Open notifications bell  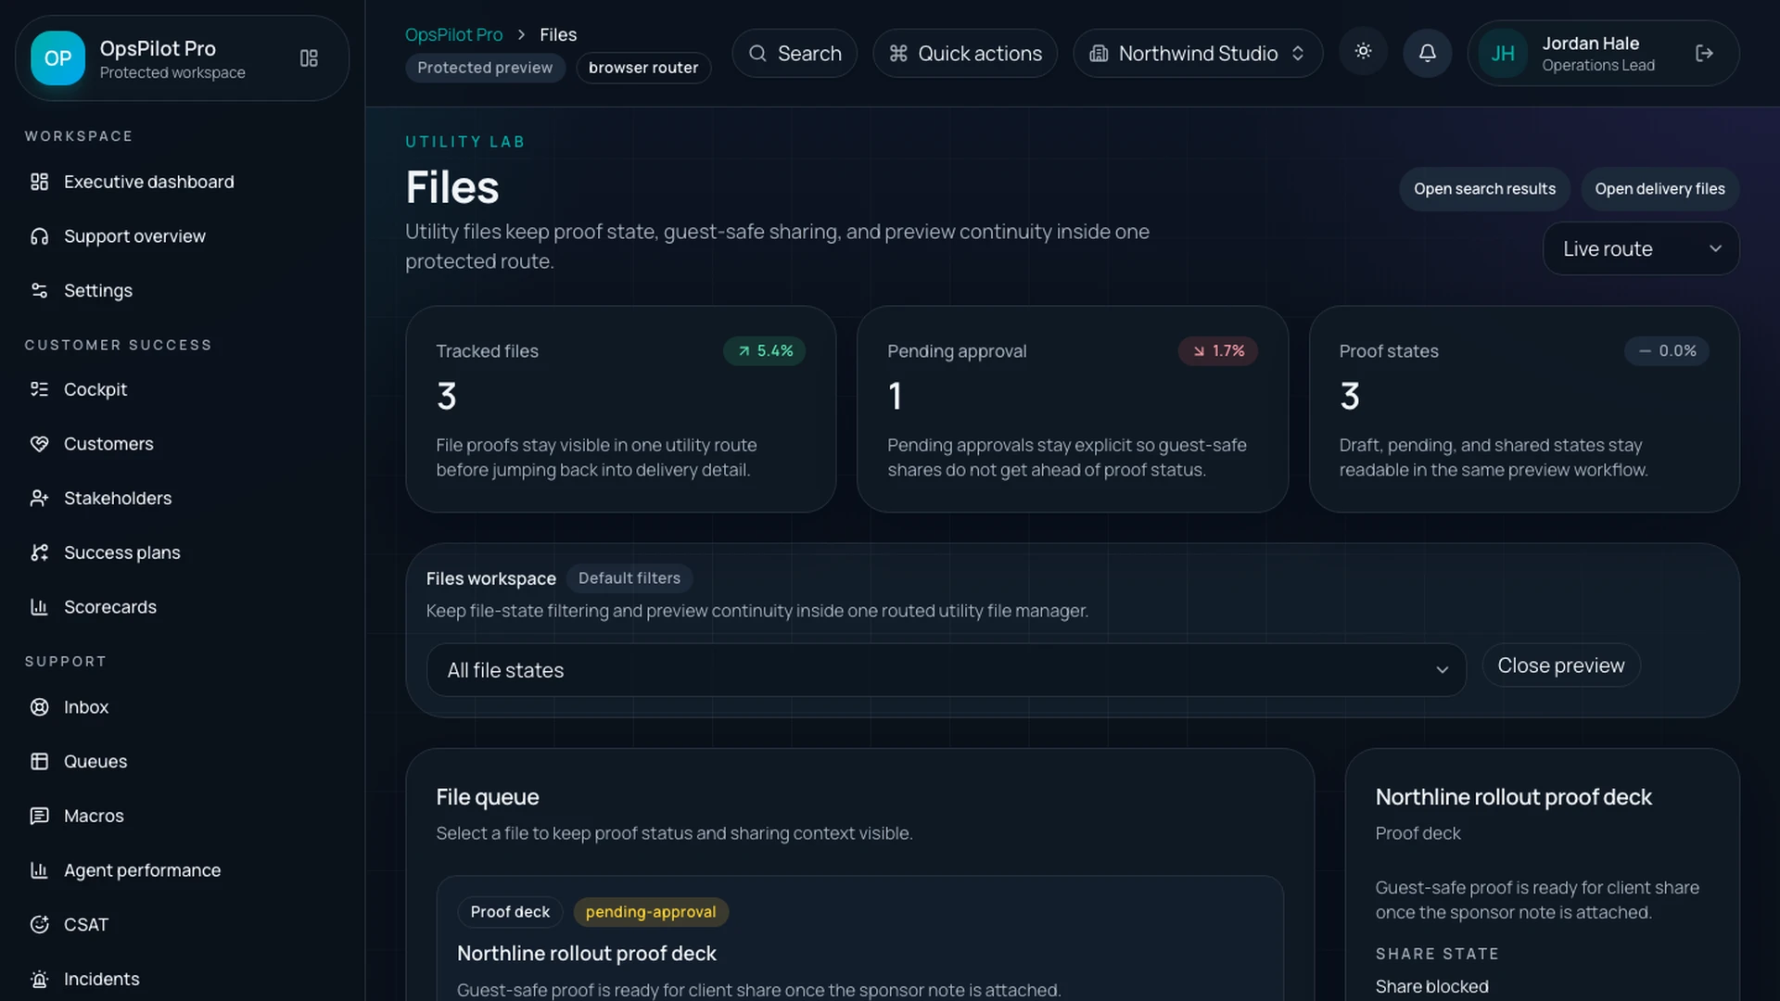click(1428, 53)
